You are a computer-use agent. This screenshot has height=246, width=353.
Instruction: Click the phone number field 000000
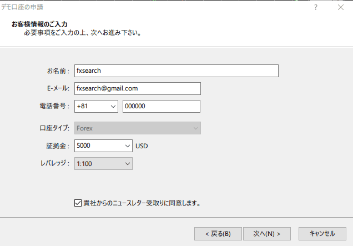162,106
